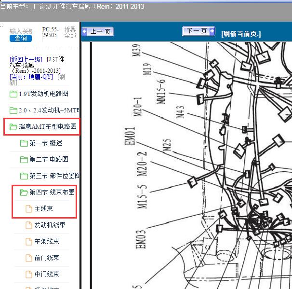This screenshot has width=292, height=289.
Task: Click the 返回上一级 link
Action: click(x=26, y=59)
